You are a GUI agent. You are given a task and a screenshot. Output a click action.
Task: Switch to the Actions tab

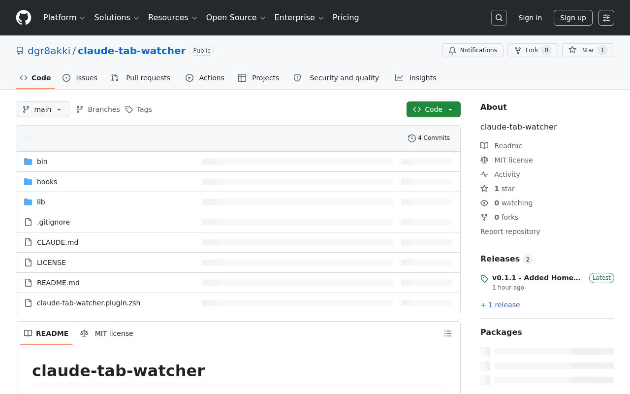click(205, 78)
